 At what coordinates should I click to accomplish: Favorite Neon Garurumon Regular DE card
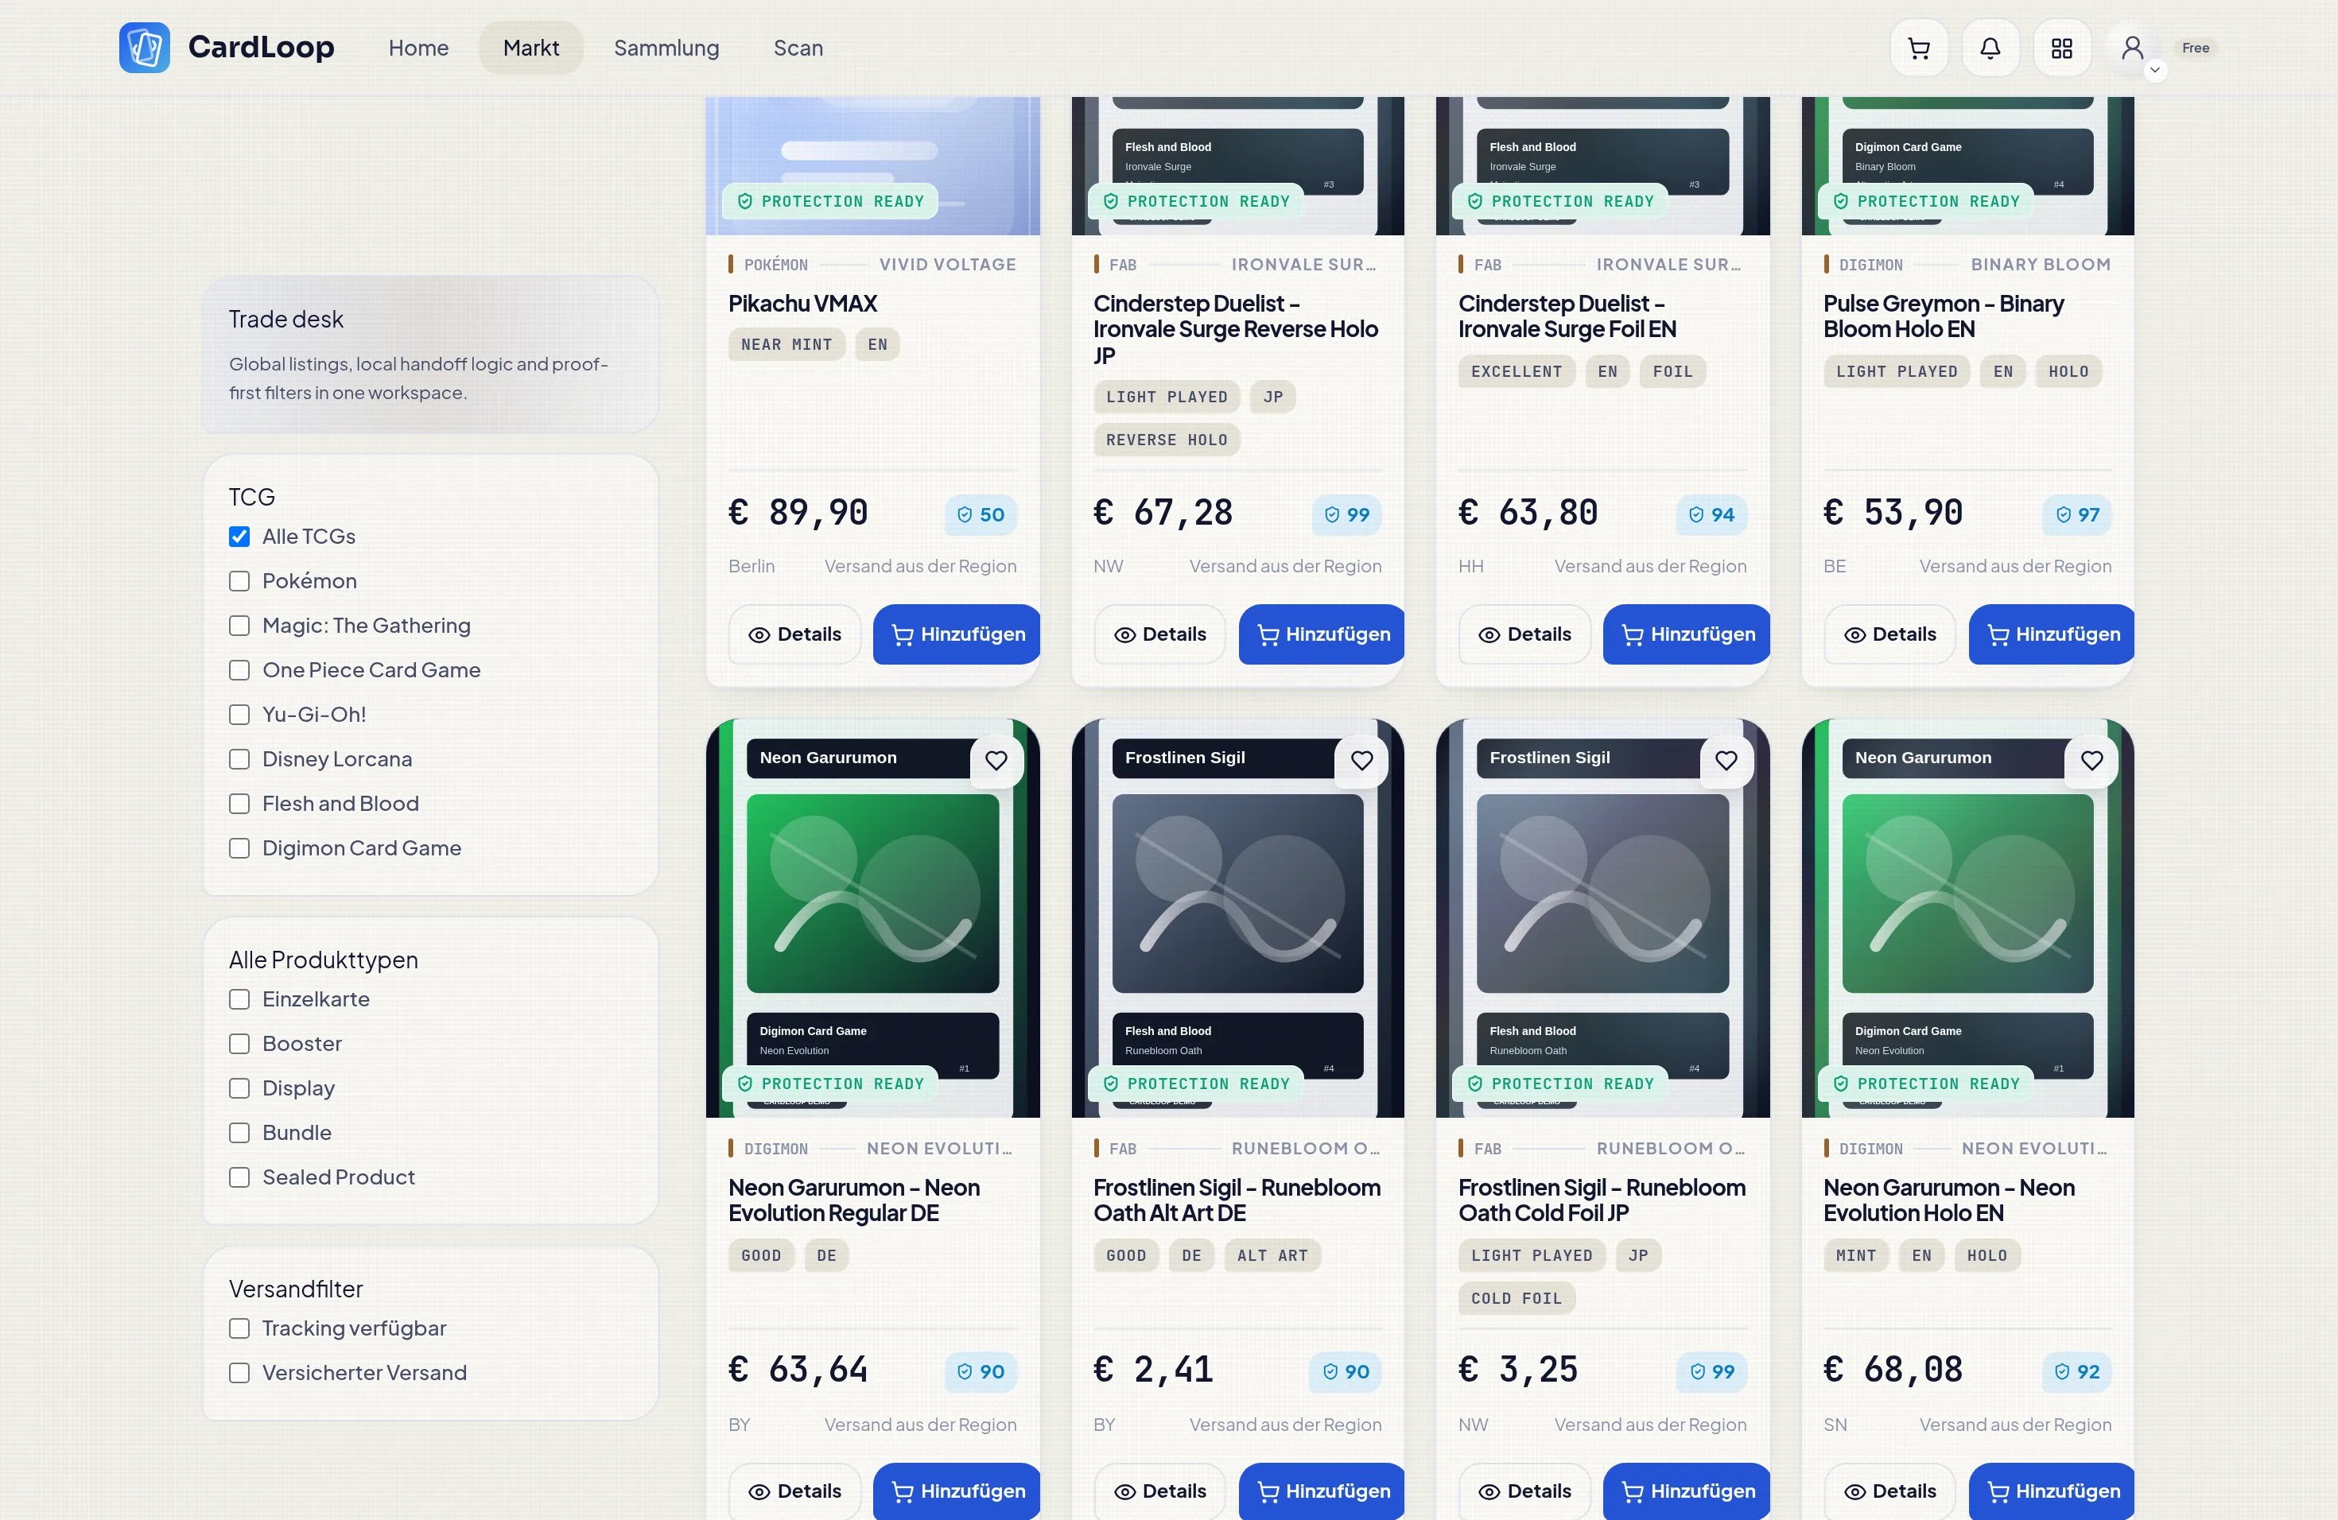click(996, 760)
